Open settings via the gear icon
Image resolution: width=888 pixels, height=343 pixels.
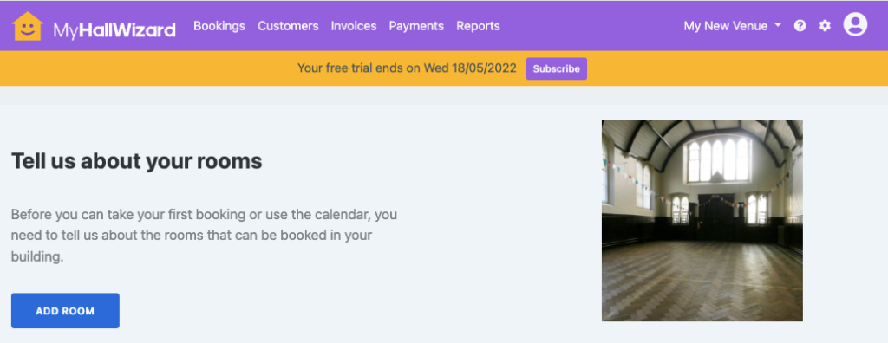pyautogui.click(x=826, y=25)
